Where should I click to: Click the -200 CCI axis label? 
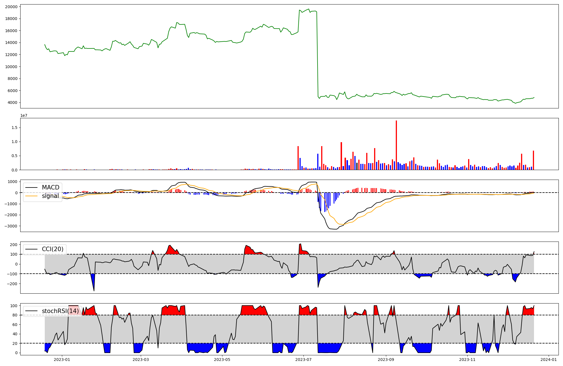point(12,284)
